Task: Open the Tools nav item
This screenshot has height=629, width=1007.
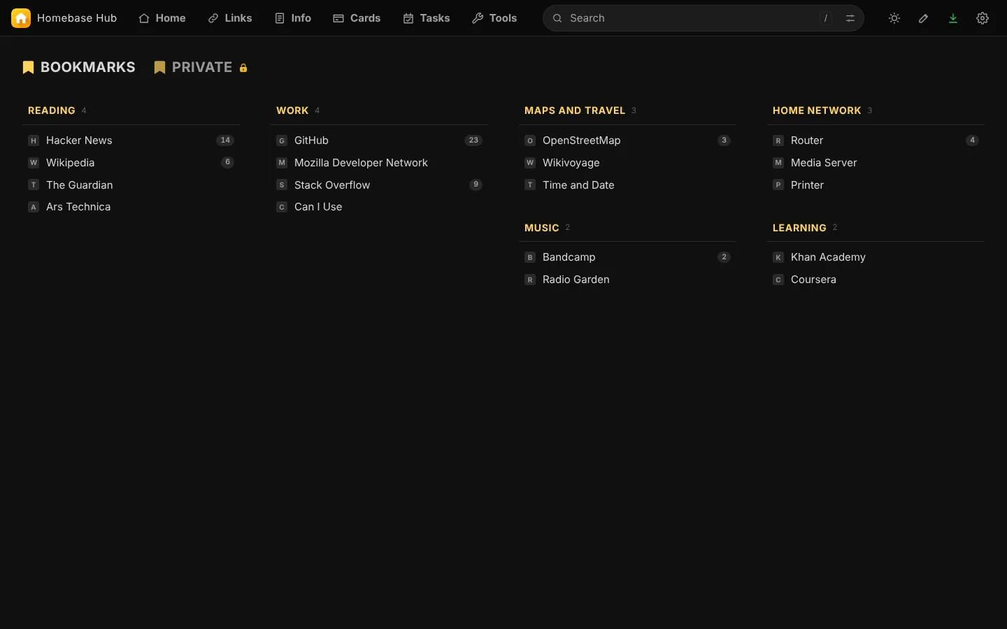Action: point(494,18)
